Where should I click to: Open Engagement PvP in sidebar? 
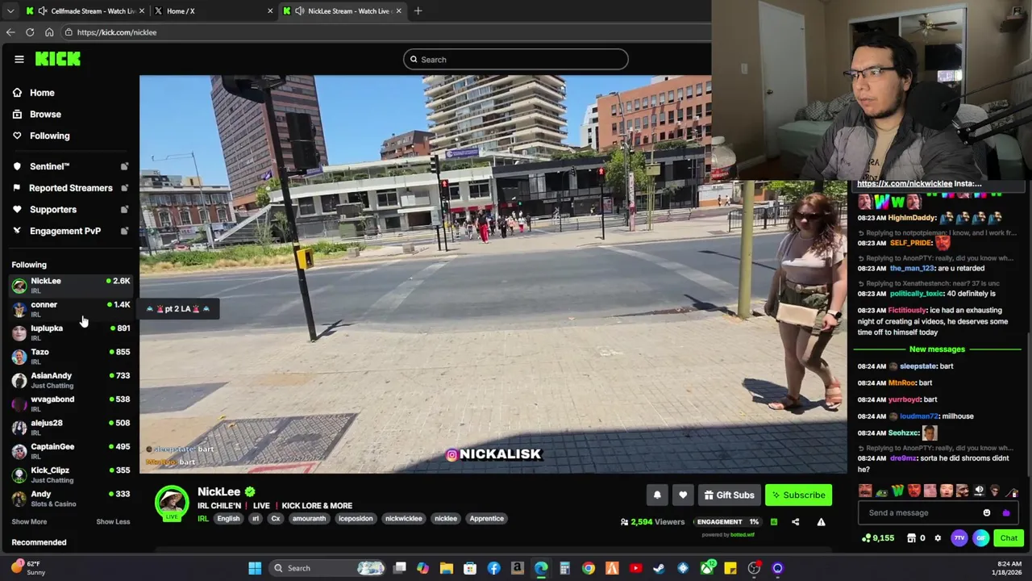click(64, 232)
